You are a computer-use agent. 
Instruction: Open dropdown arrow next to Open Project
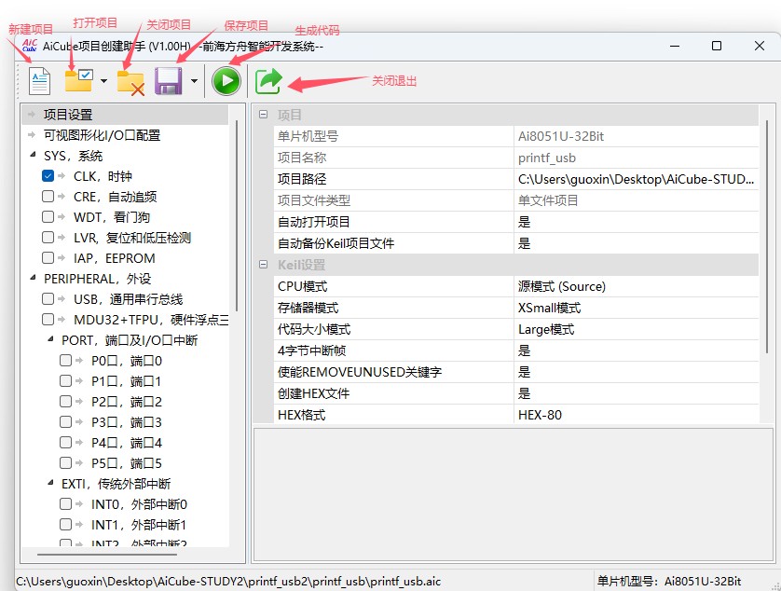103,82
